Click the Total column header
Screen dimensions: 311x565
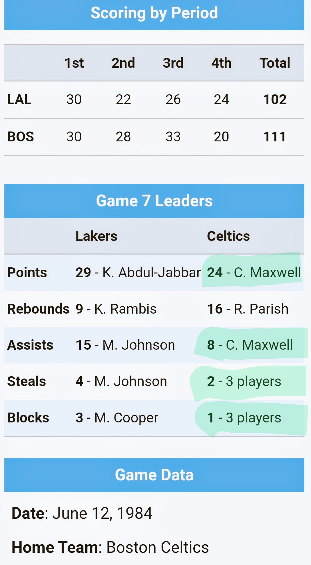point(275,63)
